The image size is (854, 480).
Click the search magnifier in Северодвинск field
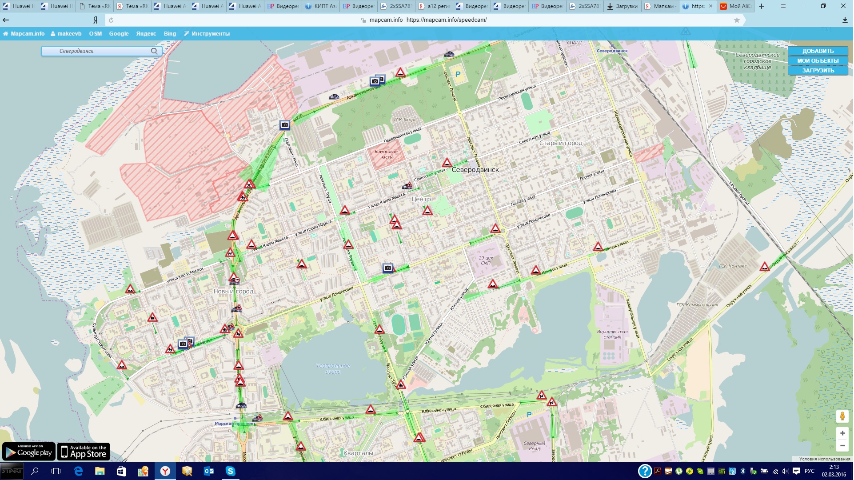[154, 51]
